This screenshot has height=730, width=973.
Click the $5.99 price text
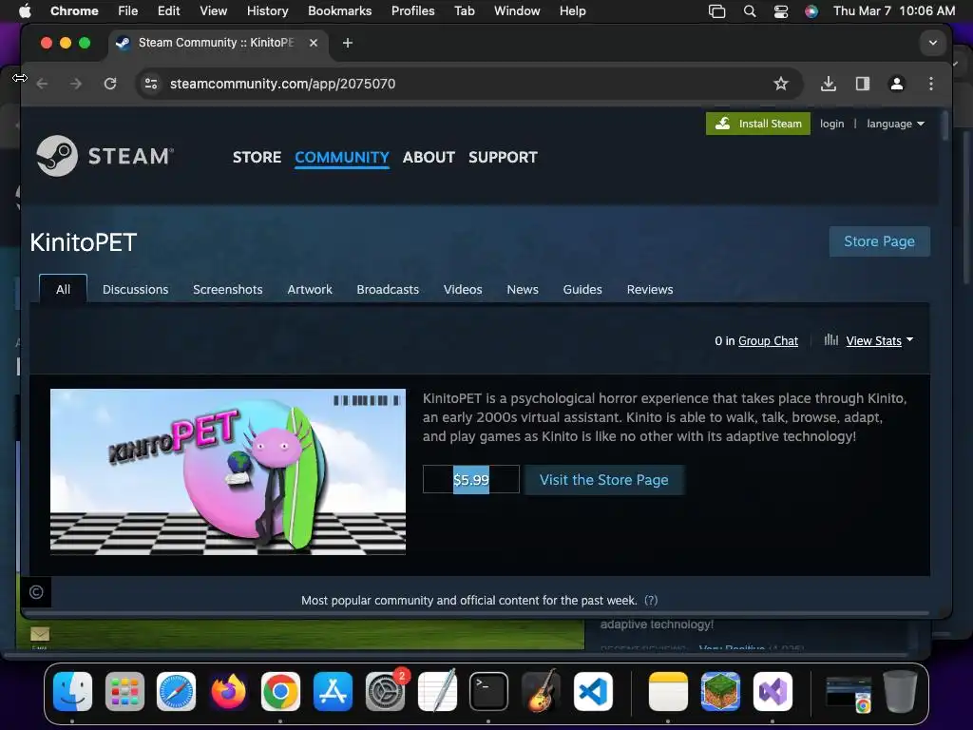[471, 480]
